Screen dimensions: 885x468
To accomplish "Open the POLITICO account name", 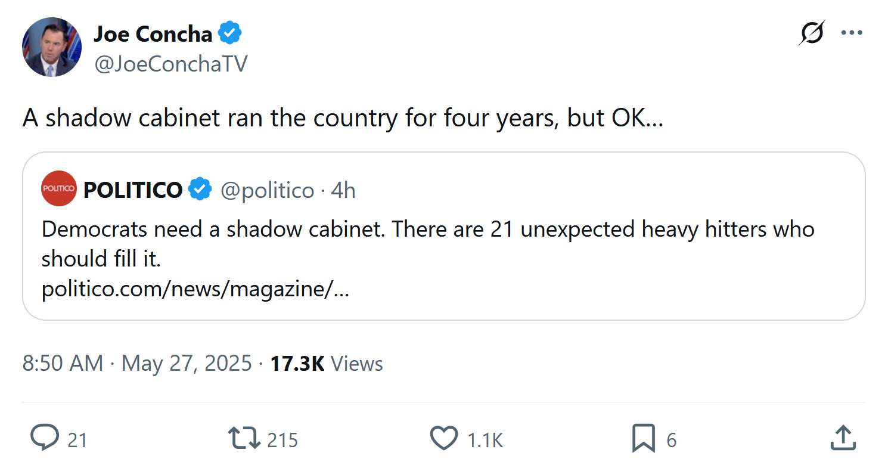I will (133, 190).
